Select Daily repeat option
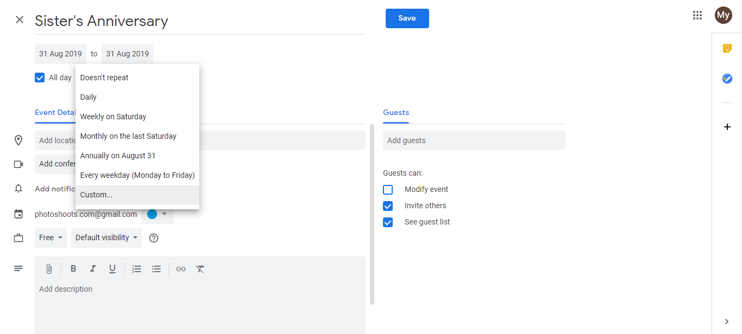 [137, 97]
